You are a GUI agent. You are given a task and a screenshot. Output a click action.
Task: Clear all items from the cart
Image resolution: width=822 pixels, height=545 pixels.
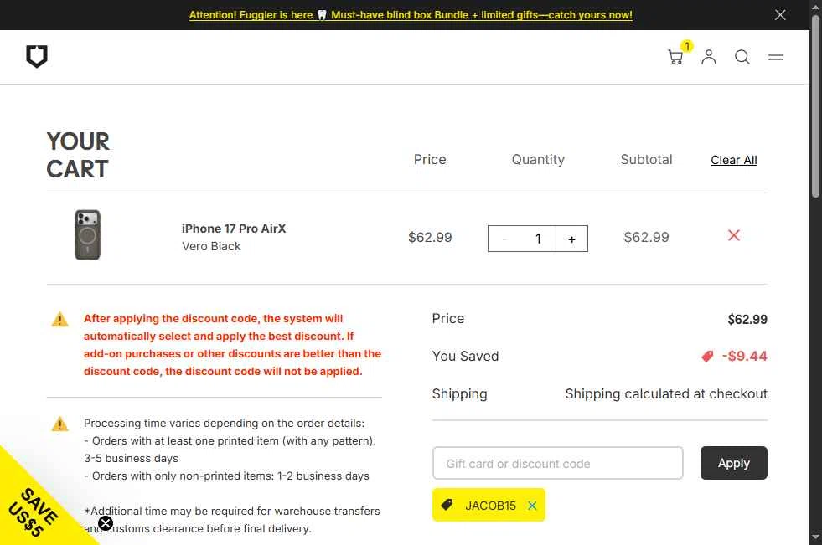tap(733, 160)
